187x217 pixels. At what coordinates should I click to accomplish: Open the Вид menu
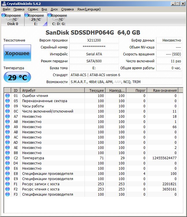tap(44, 9)
